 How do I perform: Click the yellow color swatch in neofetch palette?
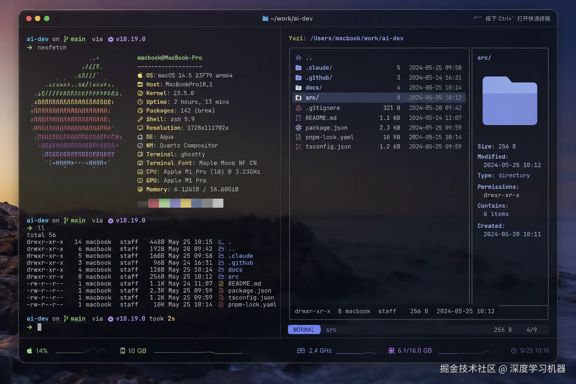186,203
